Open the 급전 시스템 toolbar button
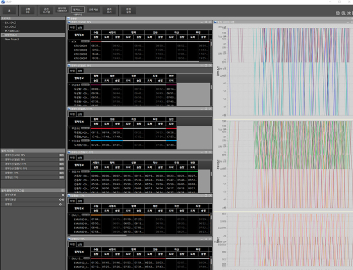This screenshot has height=270, width=353. tap(46, 10)
